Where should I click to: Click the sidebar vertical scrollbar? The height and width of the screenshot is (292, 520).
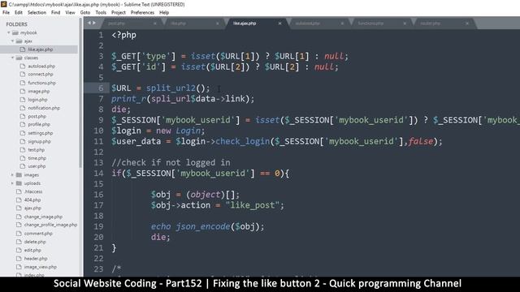(x=80, y=92)
